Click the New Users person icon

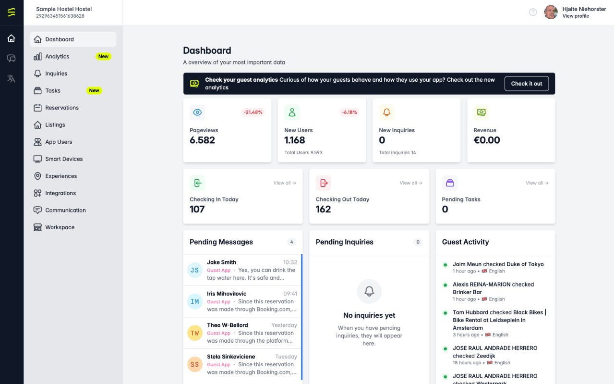point(292,112)
